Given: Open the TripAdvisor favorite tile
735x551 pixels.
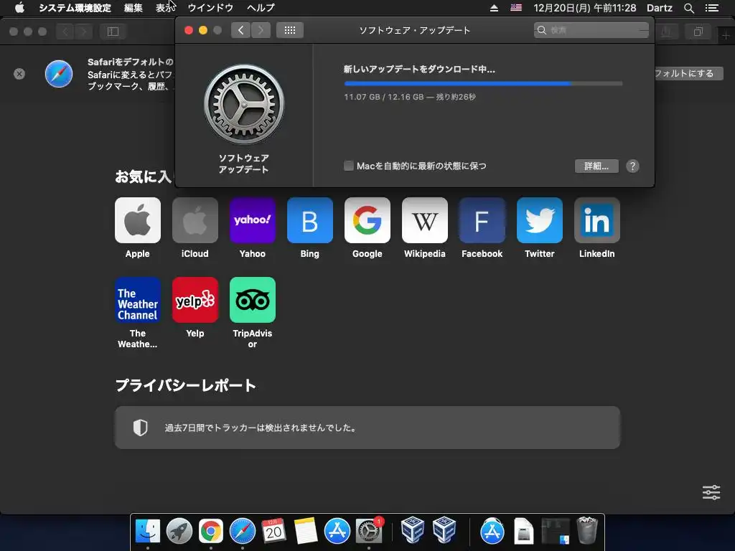Looking at the screenshot, I should (252, 300).
